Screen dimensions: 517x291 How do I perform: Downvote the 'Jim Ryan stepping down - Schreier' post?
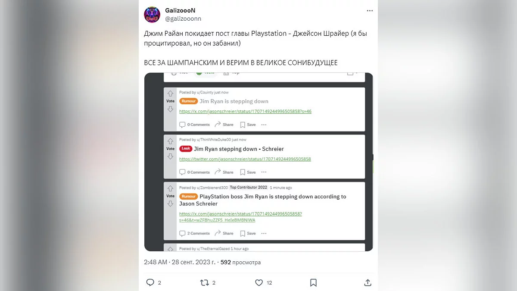point(170,157)
